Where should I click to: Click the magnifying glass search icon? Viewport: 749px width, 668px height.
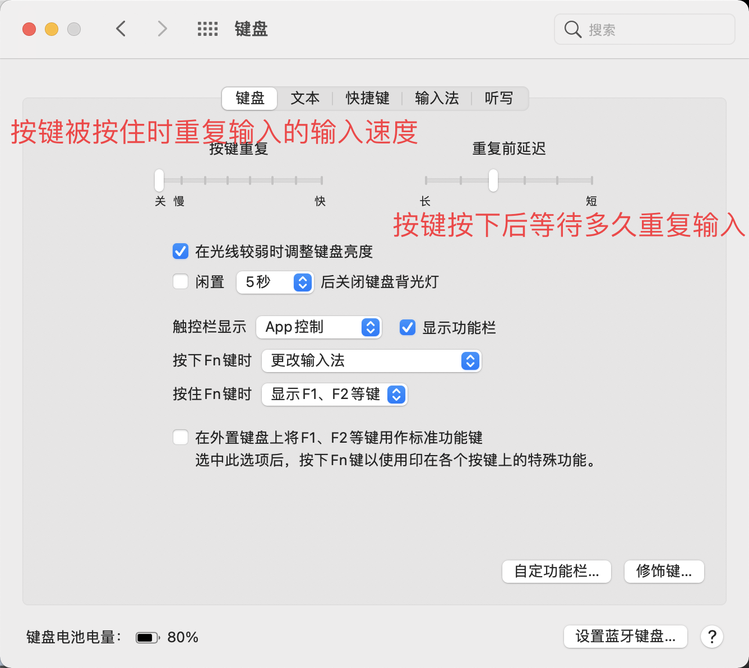coord(572,29)
